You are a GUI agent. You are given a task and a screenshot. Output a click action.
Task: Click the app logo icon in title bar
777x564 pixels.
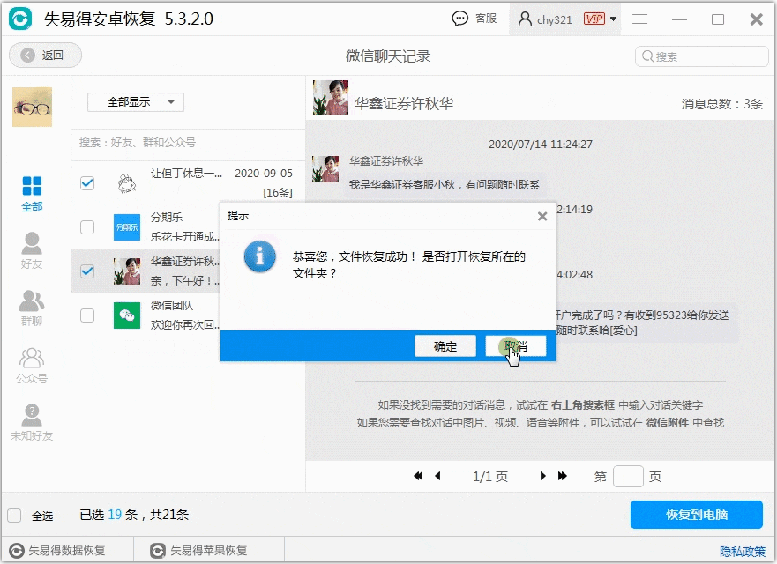click(20, 19)
